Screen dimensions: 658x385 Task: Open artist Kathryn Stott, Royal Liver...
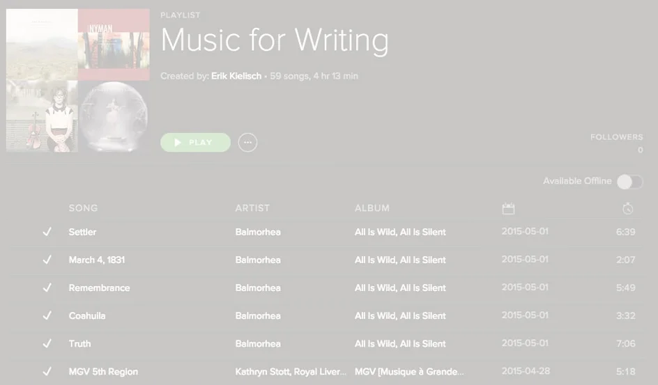pyautogui.click(x=291, y=372)
